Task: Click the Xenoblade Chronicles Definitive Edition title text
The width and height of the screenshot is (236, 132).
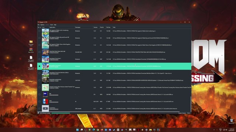Action: [59, 73]
